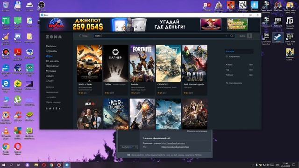This screenshot has height=168, width=299.
Task: Expand the Рейтинг filter dropdown
Action: pos(239,75)
